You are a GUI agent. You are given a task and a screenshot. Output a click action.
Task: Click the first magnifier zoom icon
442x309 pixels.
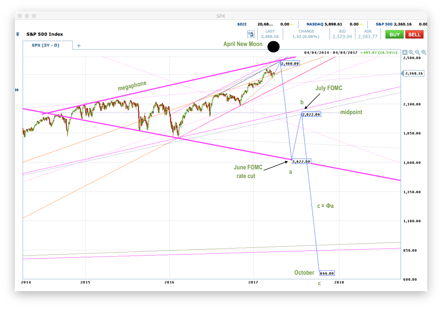411,52
